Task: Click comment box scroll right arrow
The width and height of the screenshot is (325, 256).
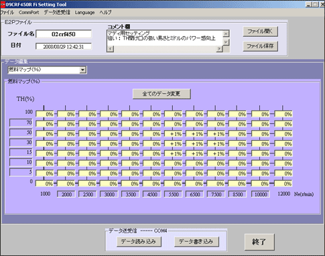Action: (220, 49)
